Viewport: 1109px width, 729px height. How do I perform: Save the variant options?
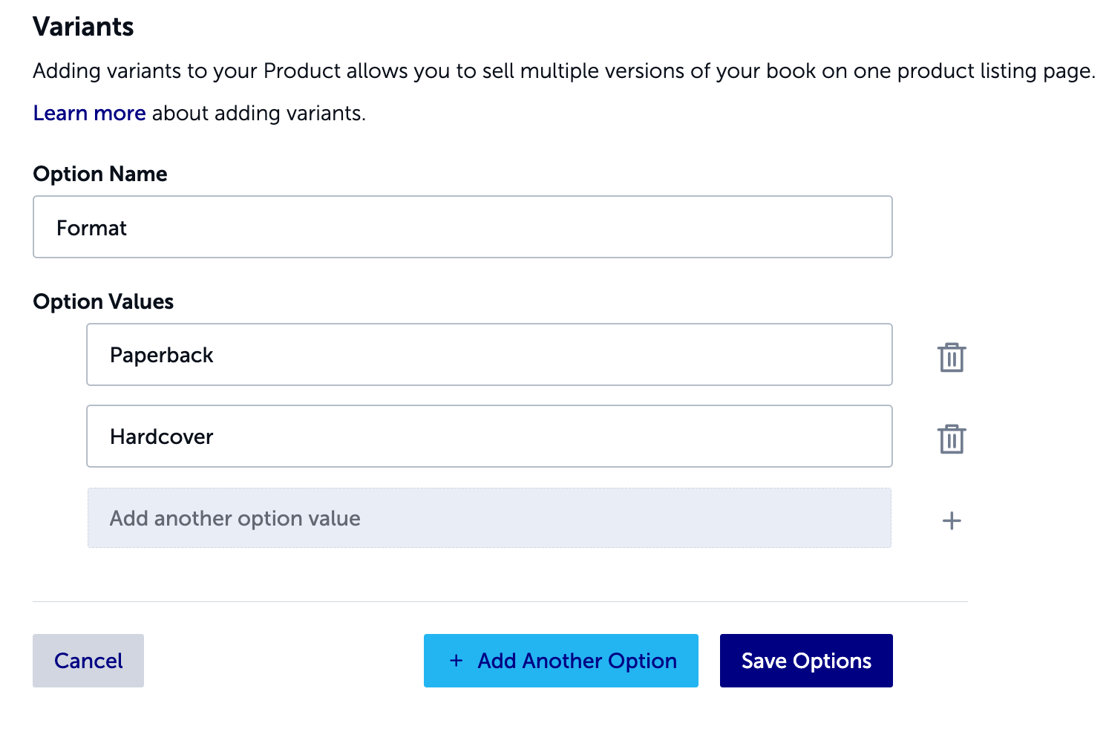805,660
